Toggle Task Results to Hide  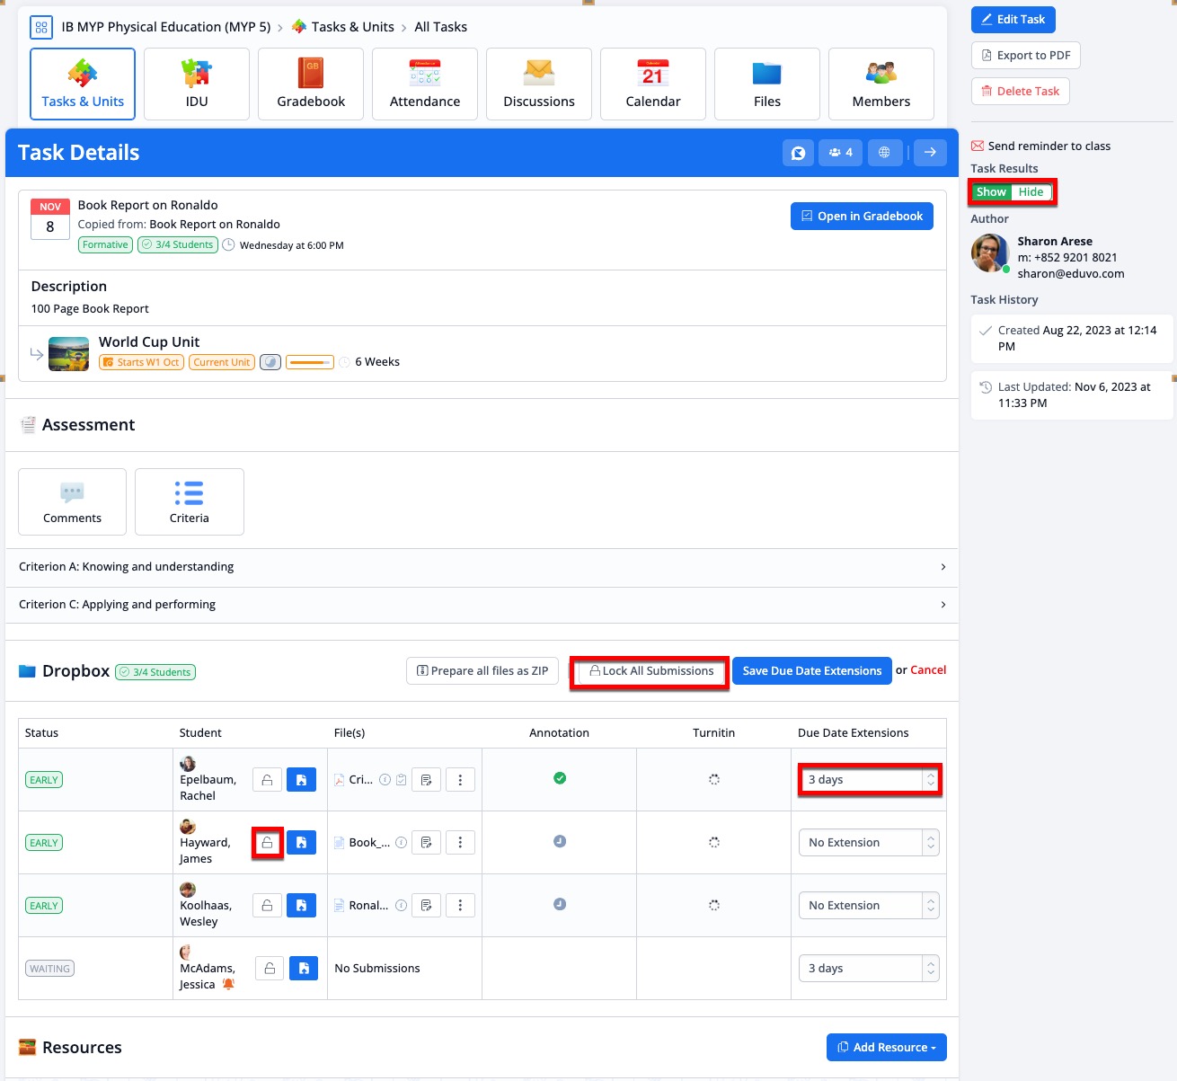pyautogui.click(x=1031, y=192)
